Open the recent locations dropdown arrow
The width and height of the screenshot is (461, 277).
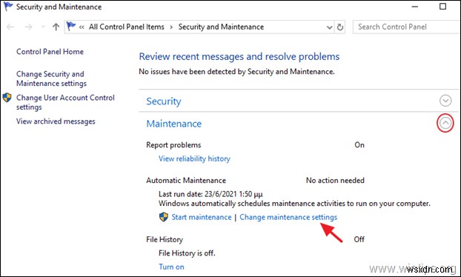tap(43, 27)
